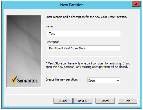143x110 pixels.
Task: Click the 'Name:' label
Action: pyautogui.click(x=49, y=26)
